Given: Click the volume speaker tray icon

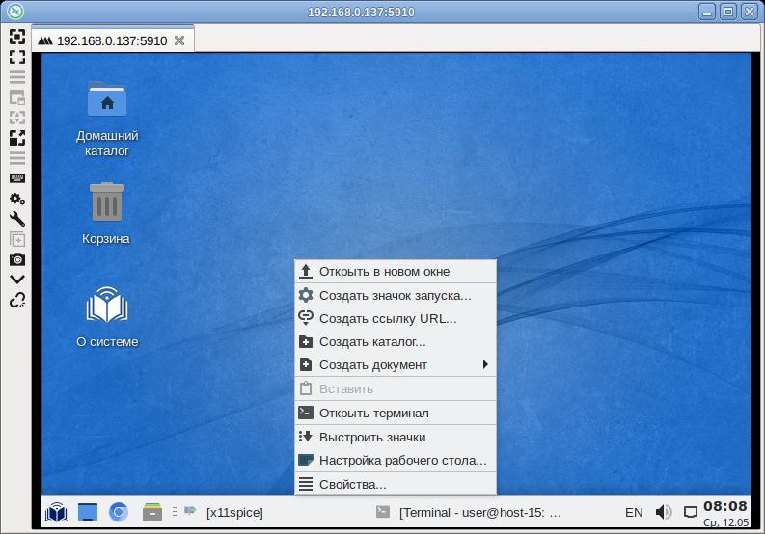Looking at the screenshot, I should (663, 512).
